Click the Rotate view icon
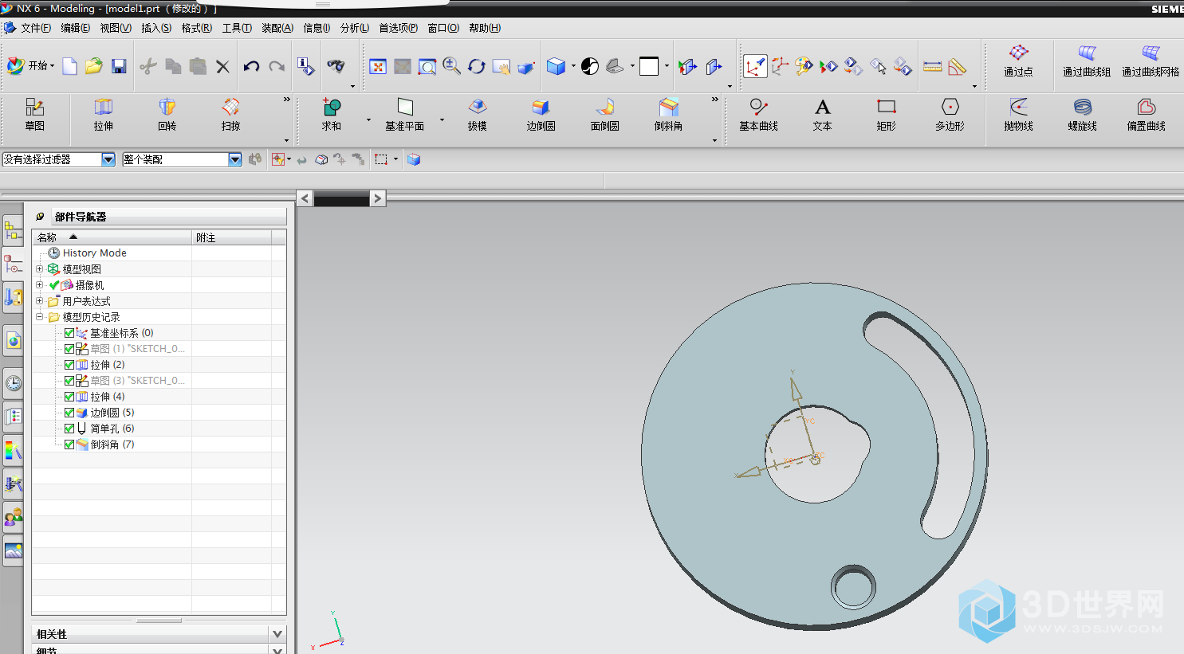This screenshot has width=1184, height=654. coord(477,66)
